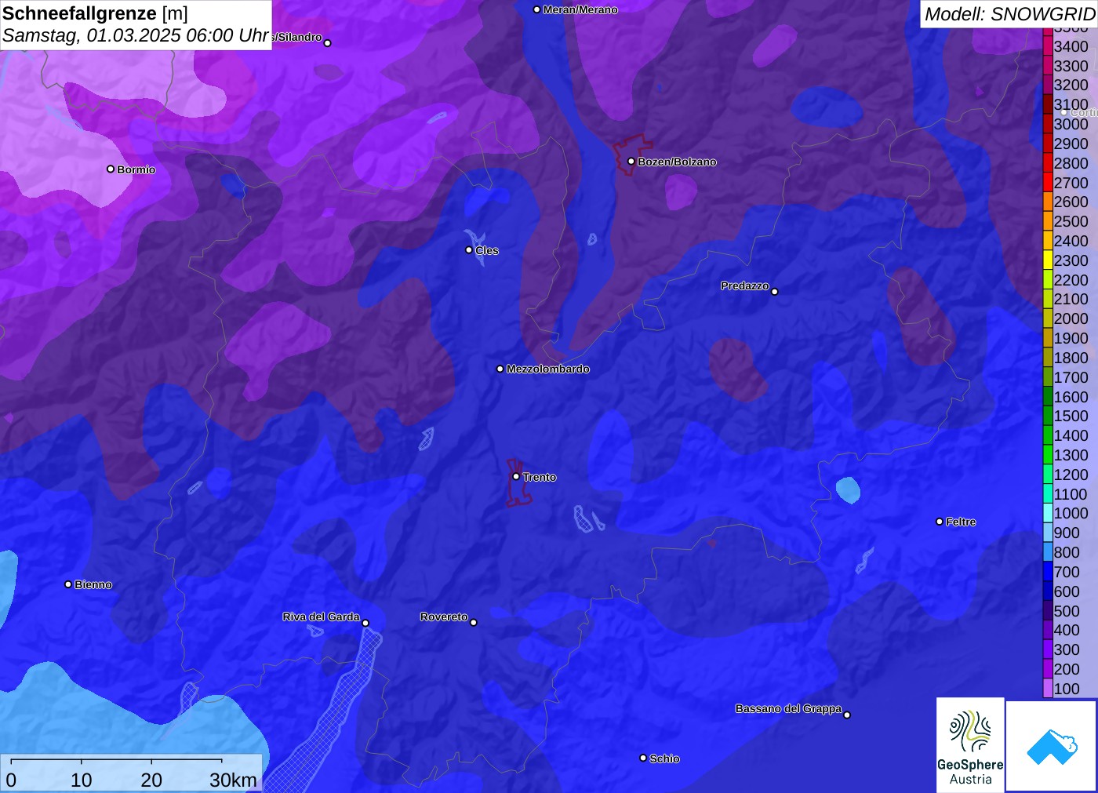Click the Trento city marker dot
Screen dimensions: 1098x793
click(x=516, y=476)
